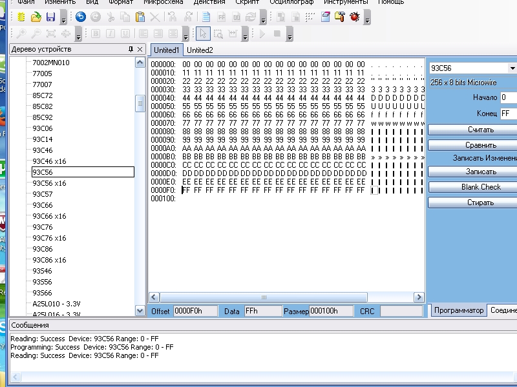The height and width of the screenshot is (387, 517).
Task: Open the 93C56 chip dropdown
Action: 512,68
